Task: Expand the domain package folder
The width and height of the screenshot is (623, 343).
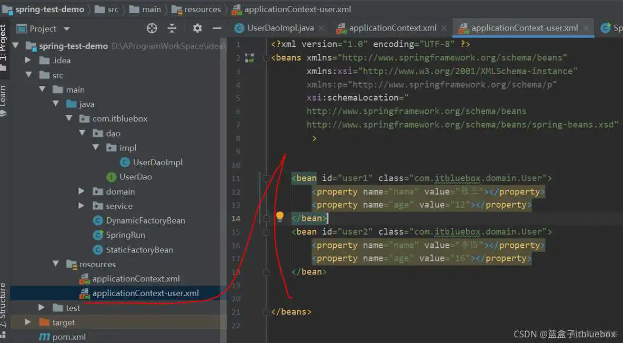Action: pyautogui.click(x=82, y=191)
